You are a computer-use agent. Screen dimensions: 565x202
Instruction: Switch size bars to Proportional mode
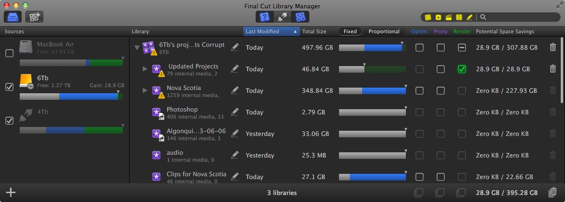tap(384, 31)
